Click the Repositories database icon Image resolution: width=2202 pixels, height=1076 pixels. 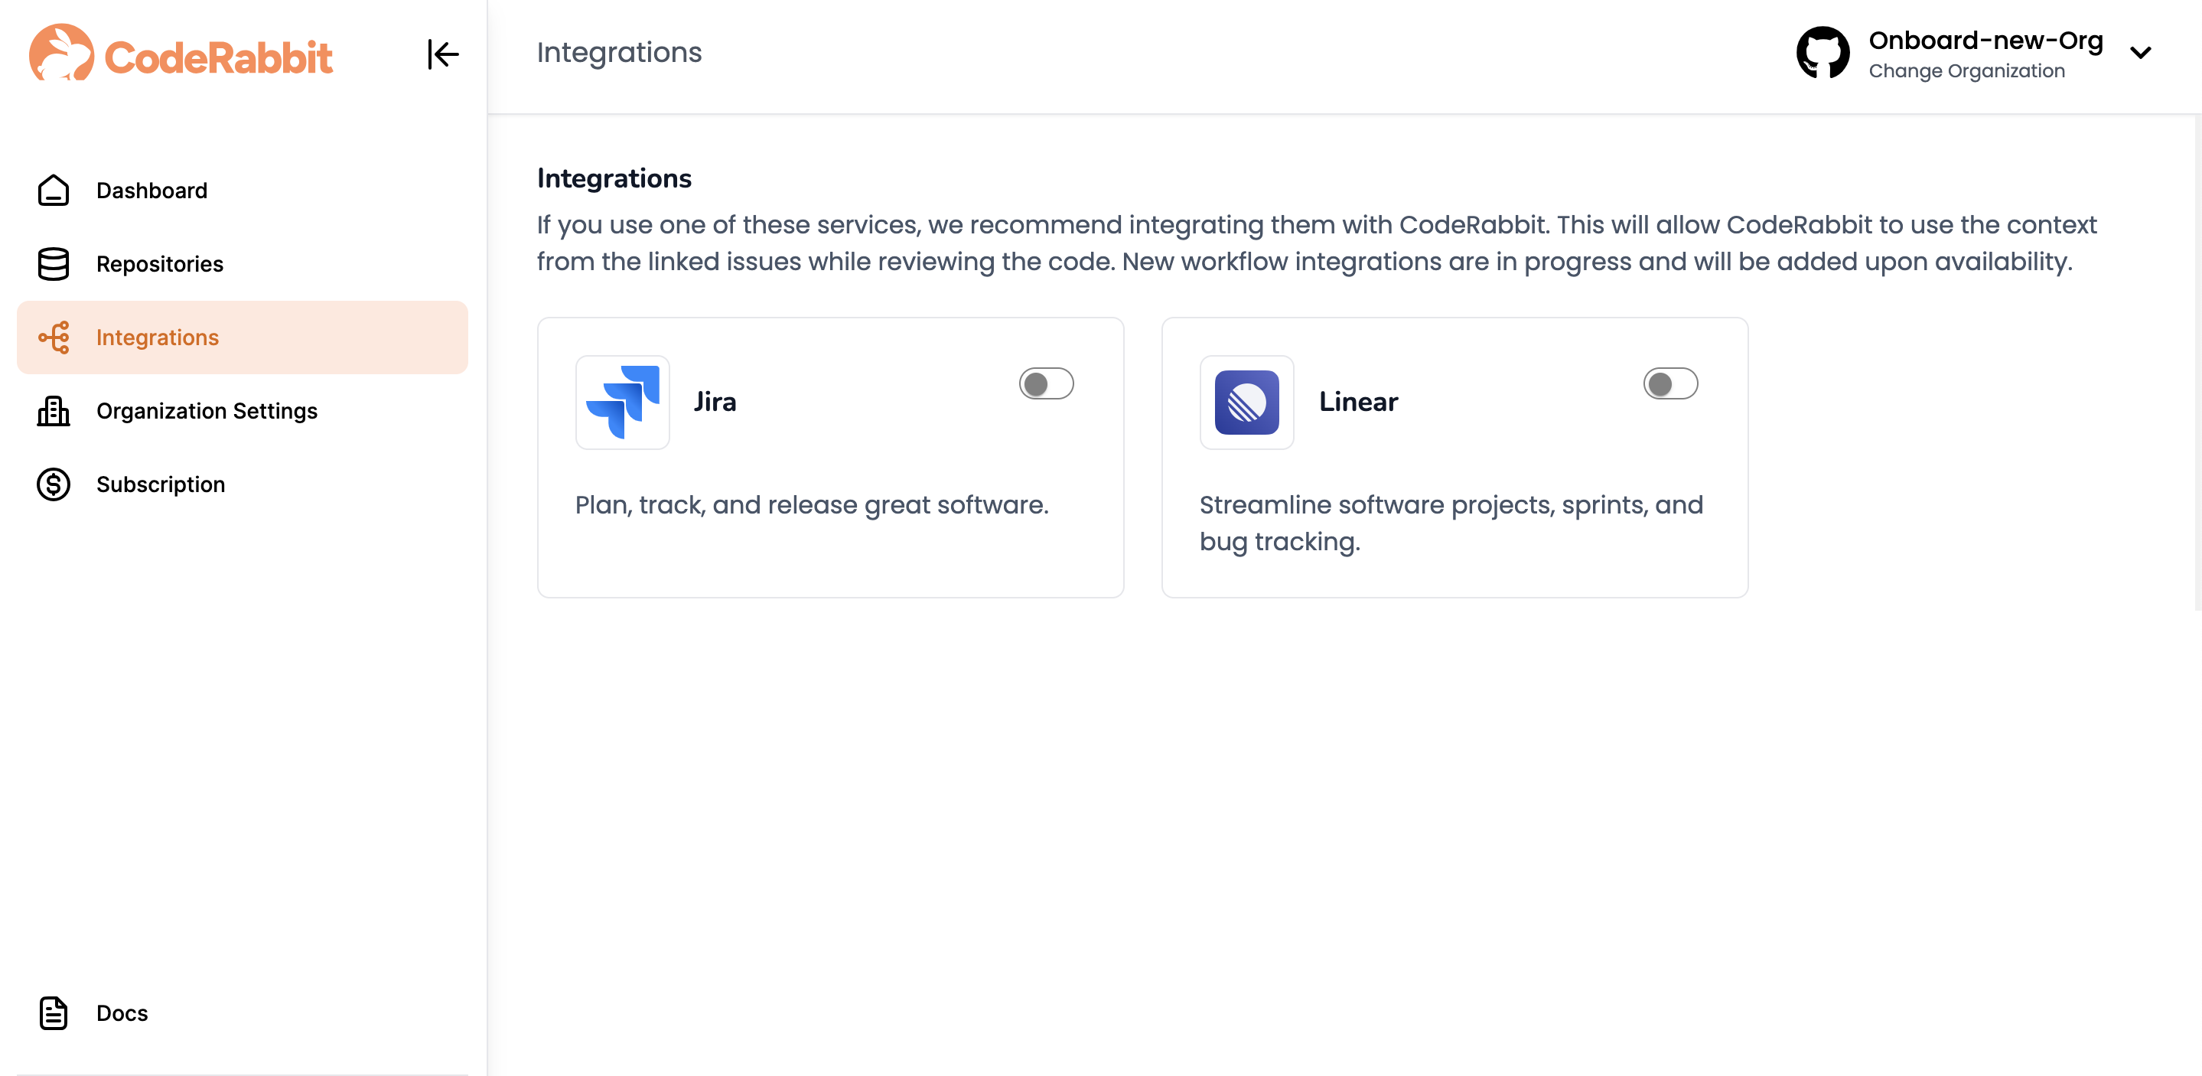(x=53, y=263)
